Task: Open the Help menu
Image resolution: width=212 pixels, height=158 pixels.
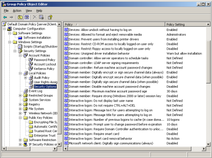Action: pos(39,11)
